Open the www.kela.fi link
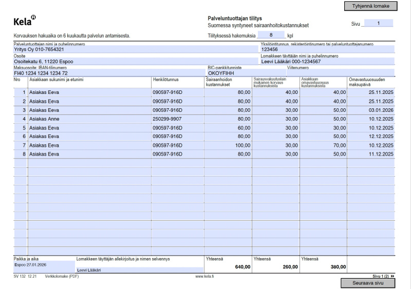Image resolution: width=411 pixels, height=289 pixels. pos(204,276)
